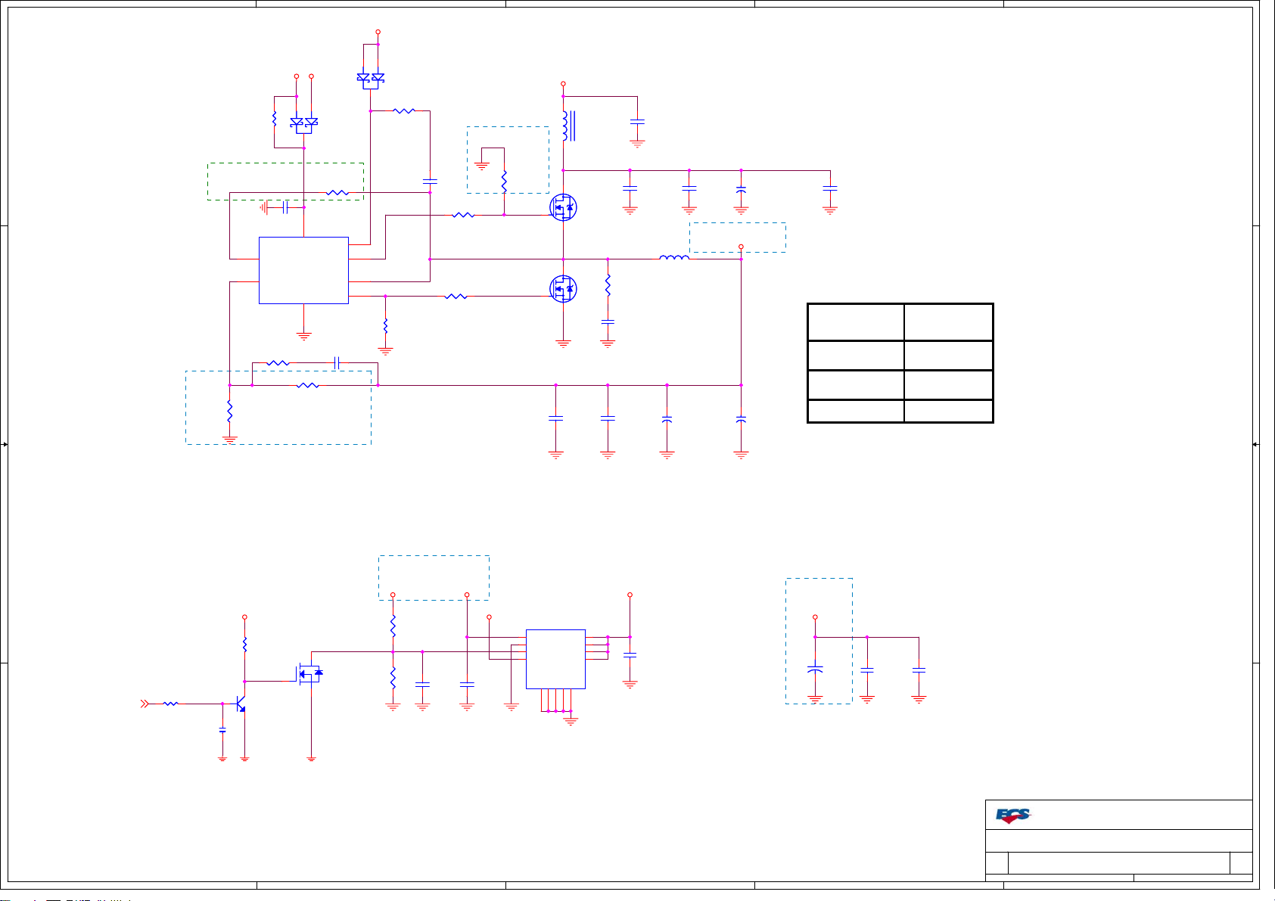
Task: Select the green dashed outline box
Action: 285,182
